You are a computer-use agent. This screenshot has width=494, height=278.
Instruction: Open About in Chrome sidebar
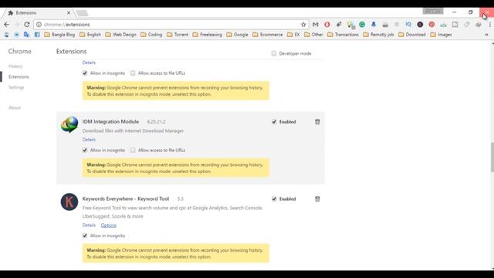point(15,108)
